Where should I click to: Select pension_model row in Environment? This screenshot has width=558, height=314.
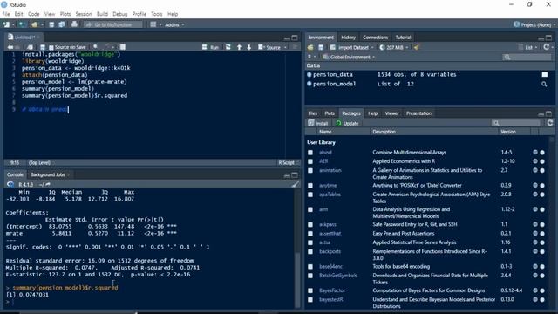[429, 84]
